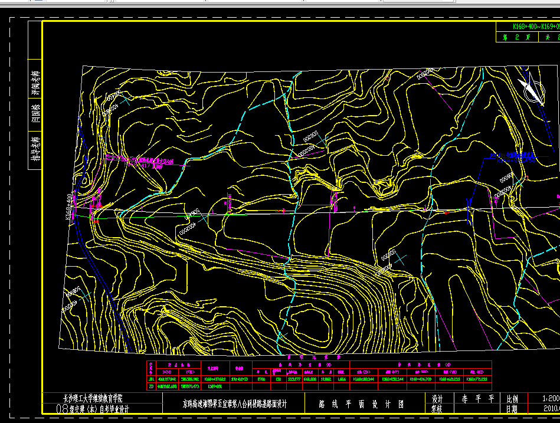Click the 复核 label in title block
The image size is (560, 423).
(437, 409)
